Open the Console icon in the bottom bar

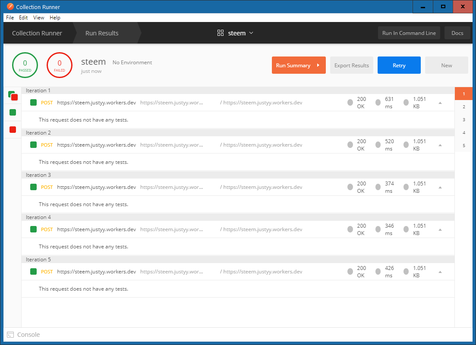10,335
